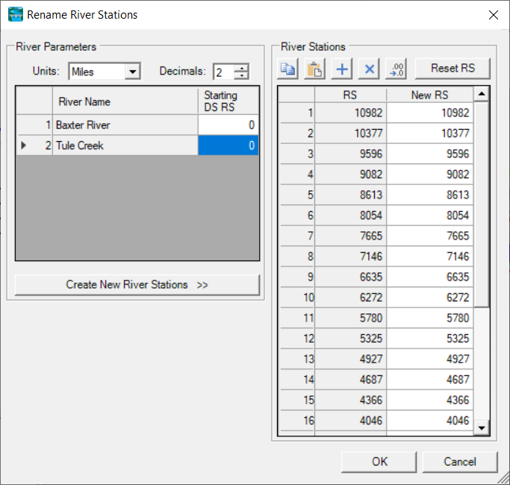Image resolution: width=510 pixels, height=485 pixels.
Task: Click the decimal places rounding icon
Action: (396, 69)
